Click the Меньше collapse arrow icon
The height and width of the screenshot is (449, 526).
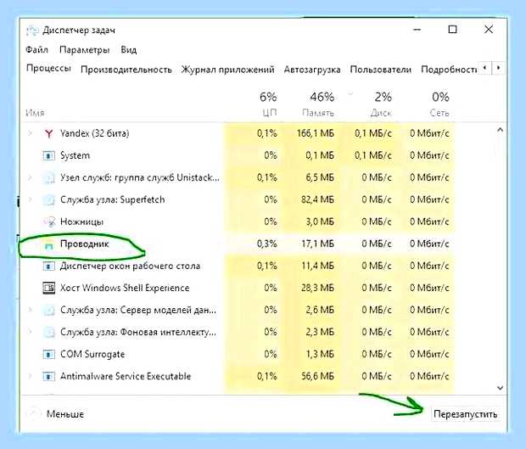click(x=34, y=413)
